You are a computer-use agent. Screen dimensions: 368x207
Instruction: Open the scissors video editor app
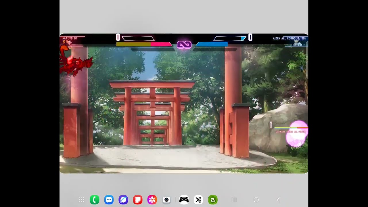click(198, 200)
